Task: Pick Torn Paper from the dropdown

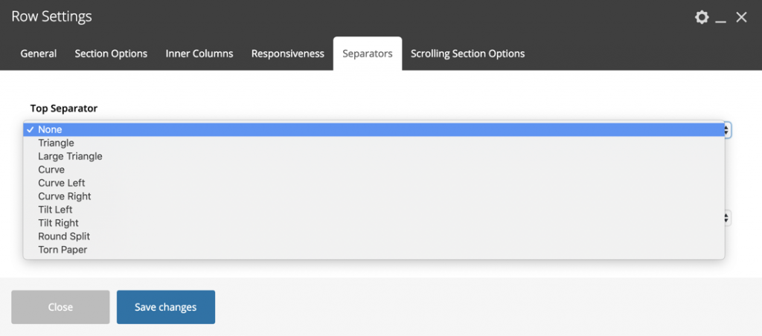Action: 63,250
